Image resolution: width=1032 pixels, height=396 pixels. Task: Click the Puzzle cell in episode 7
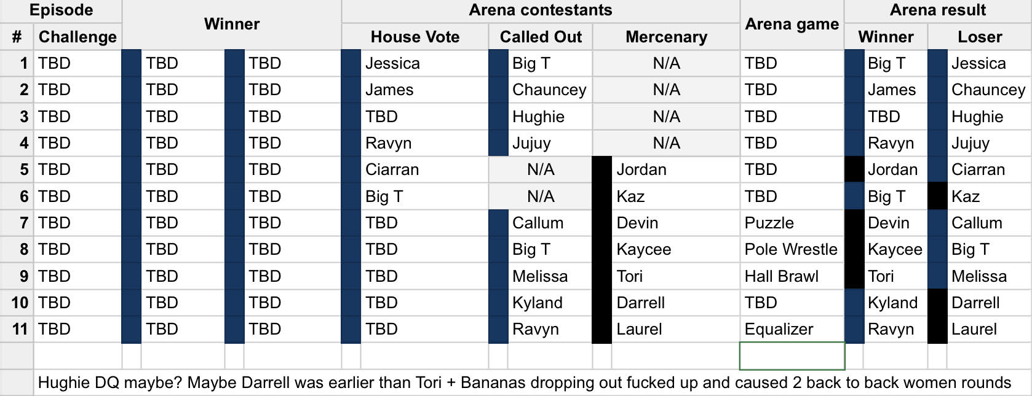coord(792,223)
